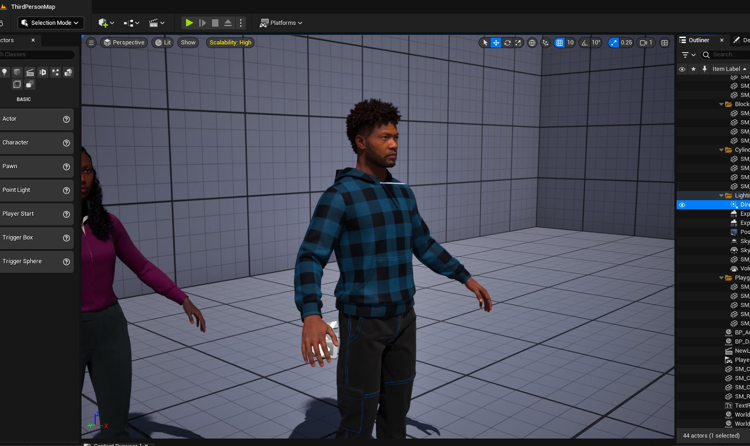Open rotation snap 10° dropdown
This screenshot has width=750, height=446.
(596, 43)
